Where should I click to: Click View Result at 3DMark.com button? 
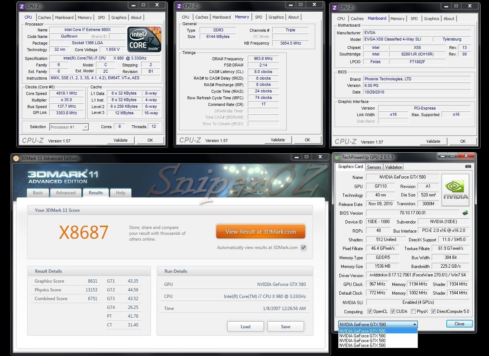coord(261,231)
